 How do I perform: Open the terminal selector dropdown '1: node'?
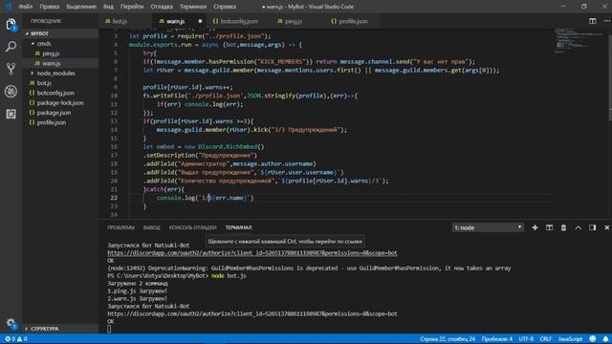tap(488, 227)
